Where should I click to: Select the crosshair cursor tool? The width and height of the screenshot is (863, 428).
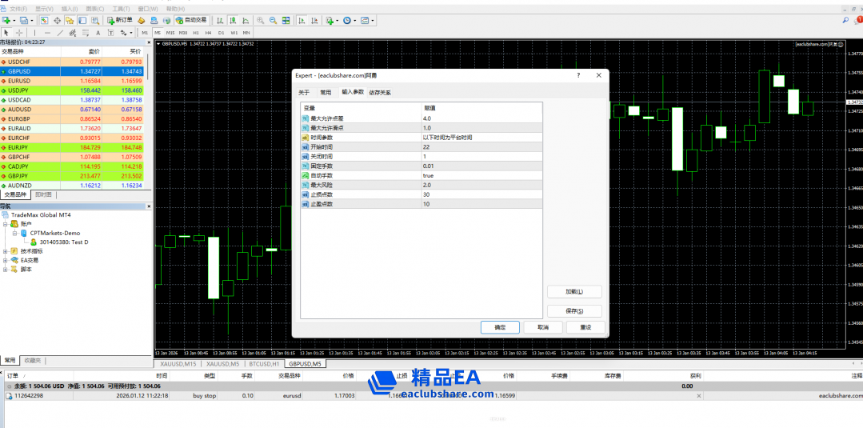19,33
